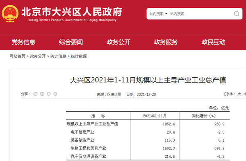Screen dimensions: 246x161
Task: Open the 综合要闻 menu
Action: pyautogui.click(x=71, y=42)
